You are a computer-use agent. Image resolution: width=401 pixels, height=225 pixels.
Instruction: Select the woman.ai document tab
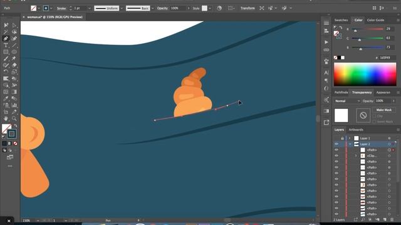click(x=55, y=17)
